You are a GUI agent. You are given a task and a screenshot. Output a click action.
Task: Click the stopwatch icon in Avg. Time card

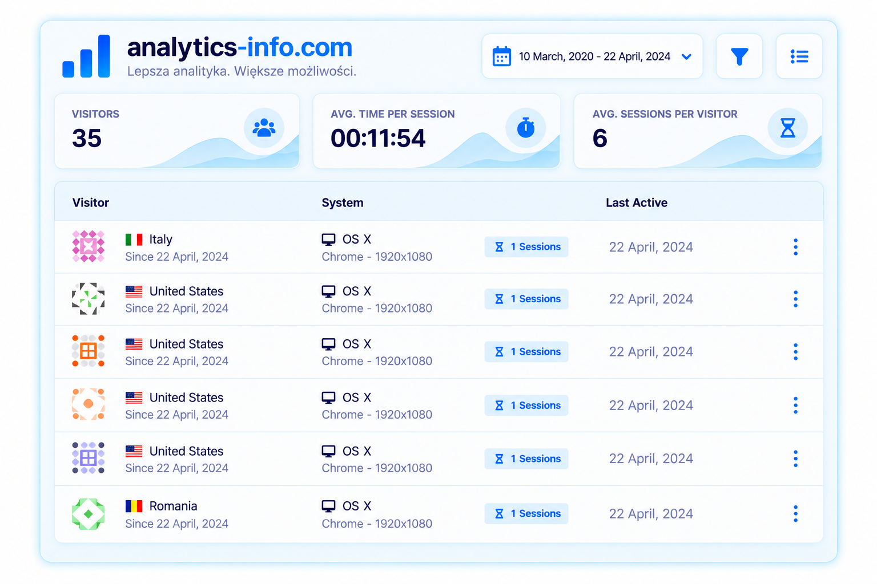click(x=526, y=128)
